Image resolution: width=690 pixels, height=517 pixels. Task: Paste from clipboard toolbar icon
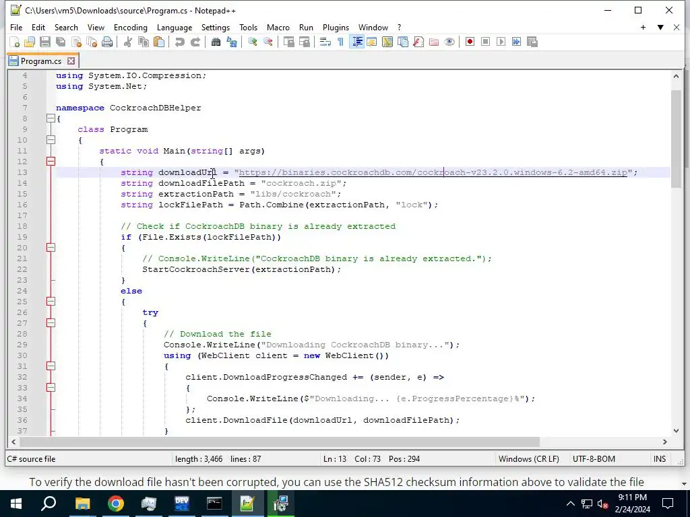(159, 42)
